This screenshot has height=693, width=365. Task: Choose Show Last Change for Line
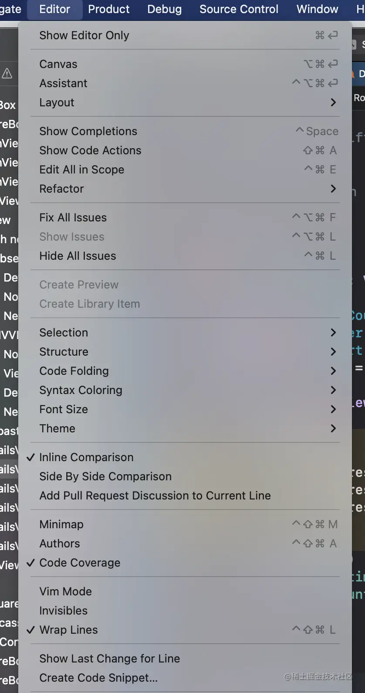[x=109, y=659]
